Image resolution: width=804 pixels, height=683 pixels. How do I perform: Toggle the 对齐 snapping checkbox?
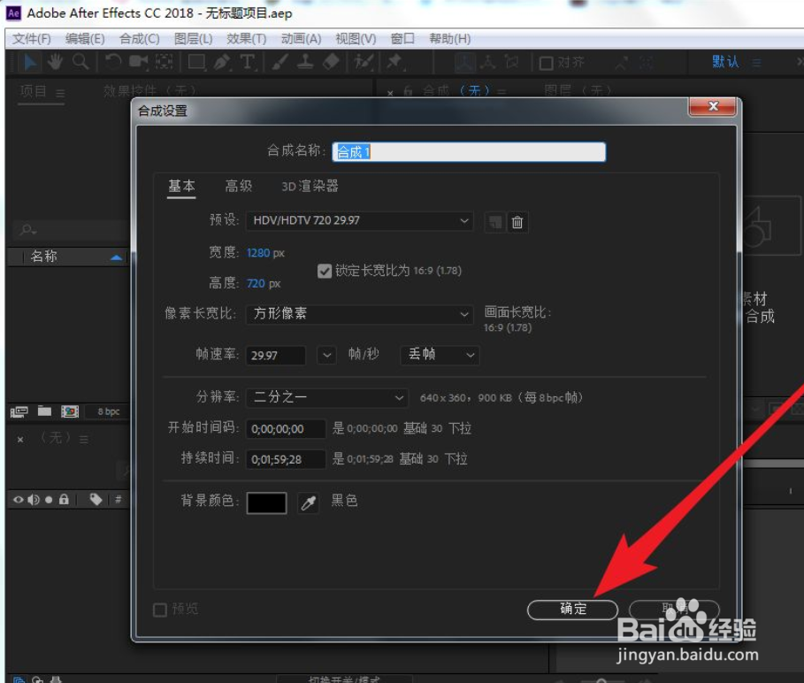click(x=546, y=63)
